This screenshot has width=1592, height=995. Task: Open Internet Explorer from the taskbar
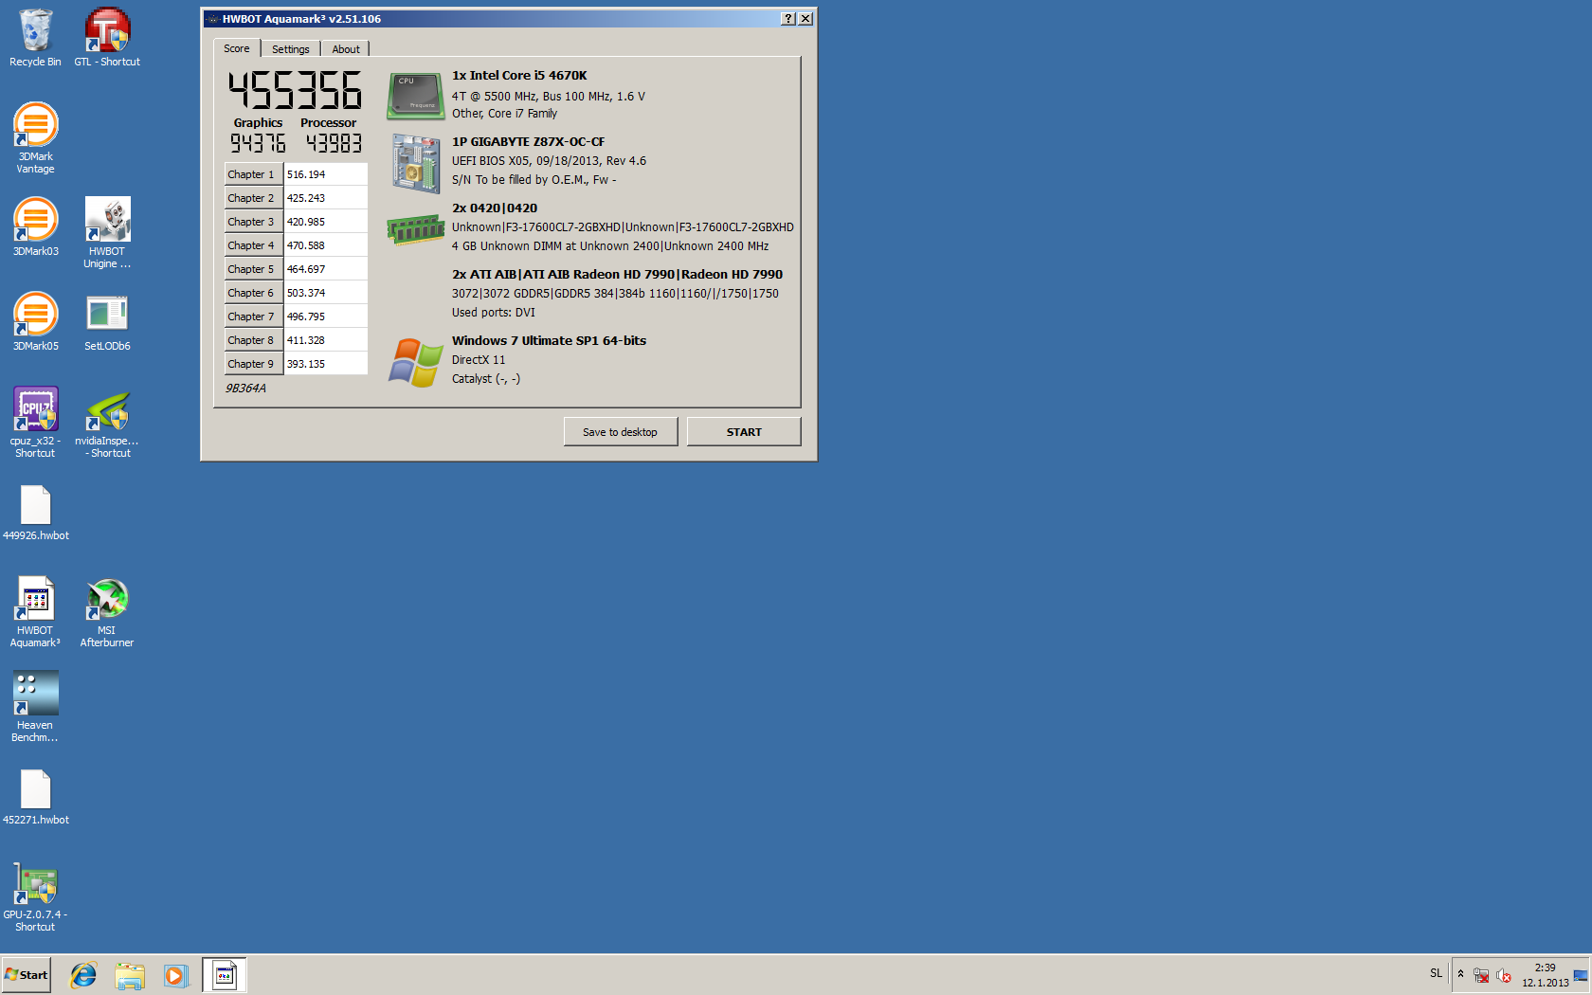[83, 975]
